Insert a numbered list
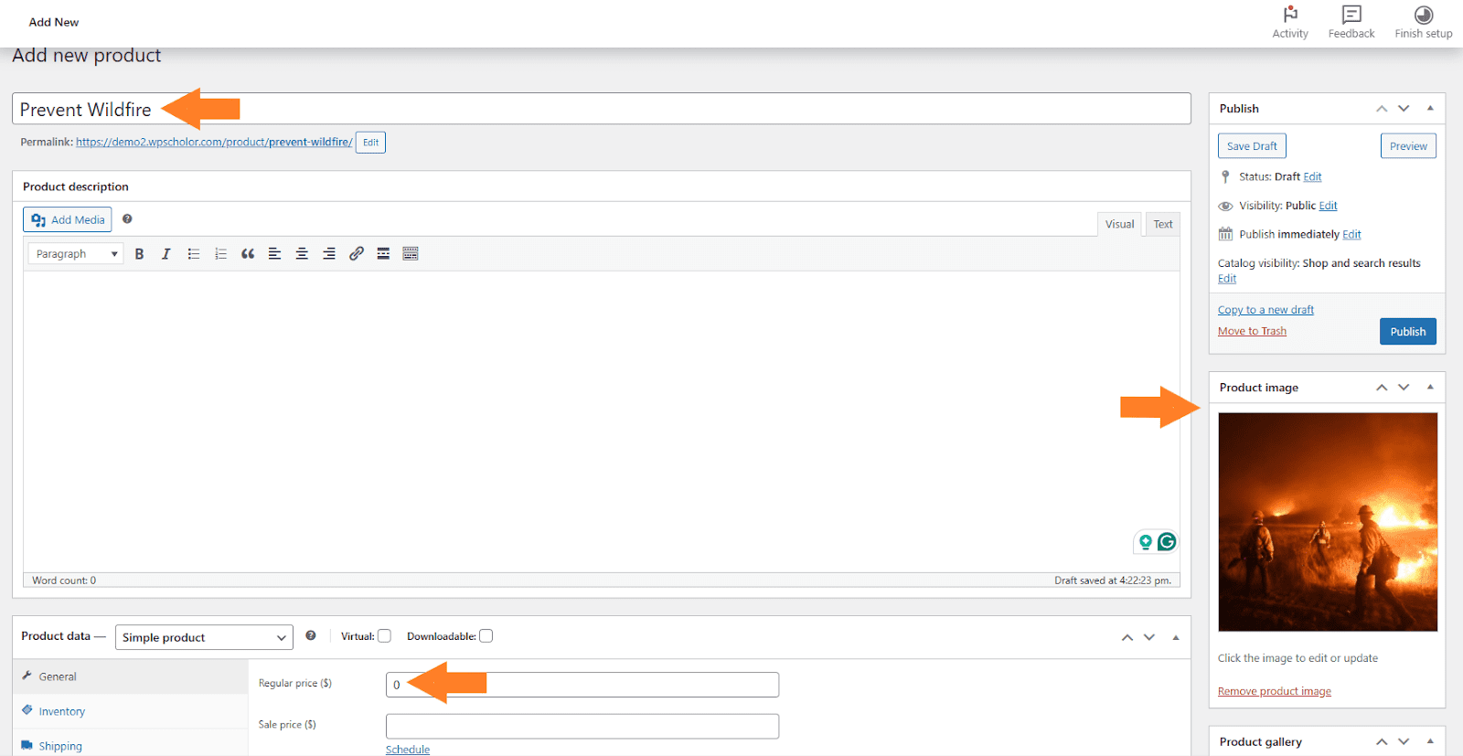The height and width of the screenshot is (756, 1463). (220, 254)
